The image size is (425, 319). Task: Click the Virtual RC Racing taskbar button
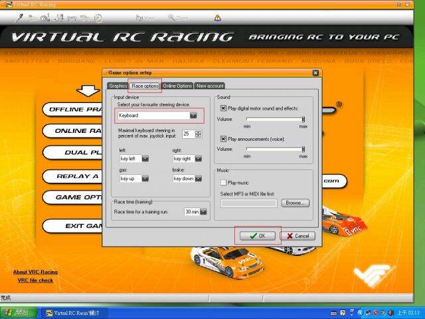coord(74,313)
